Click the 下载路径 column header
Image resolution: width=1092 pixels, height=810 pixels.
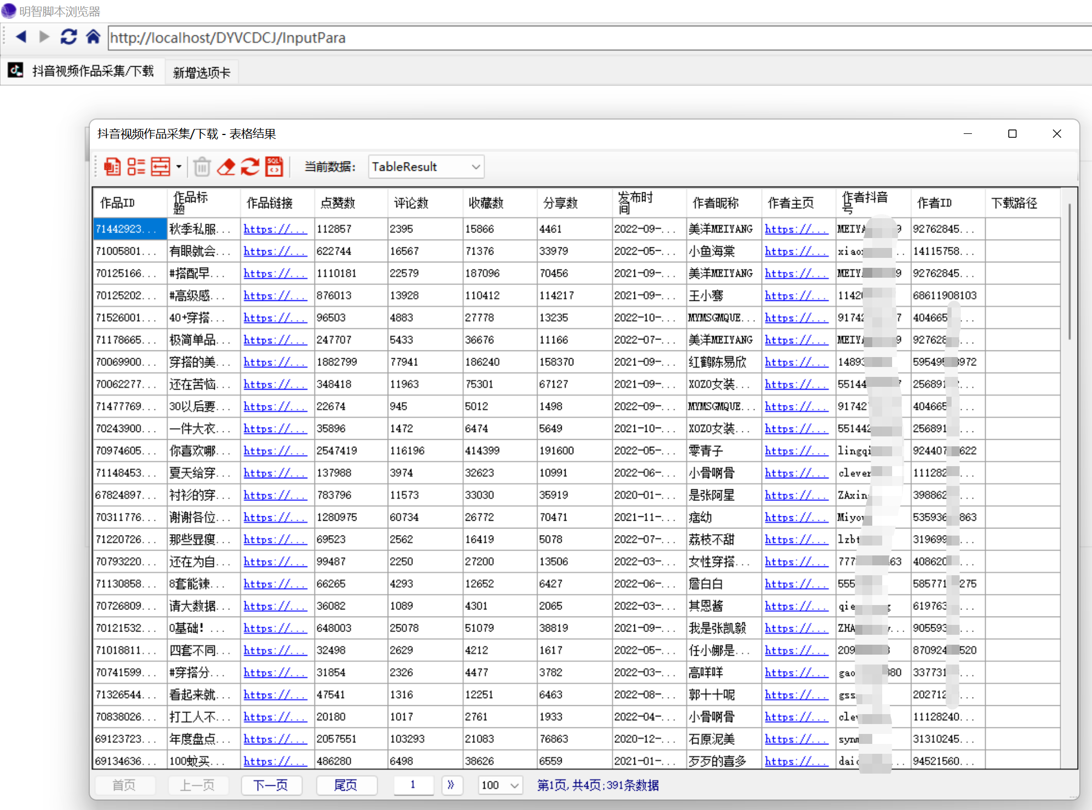click(1023, 203)
